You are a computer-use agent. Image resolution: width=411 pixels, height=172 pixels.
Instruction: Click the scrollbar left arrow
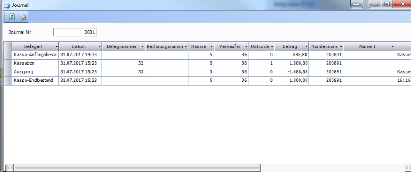(10, 167)
